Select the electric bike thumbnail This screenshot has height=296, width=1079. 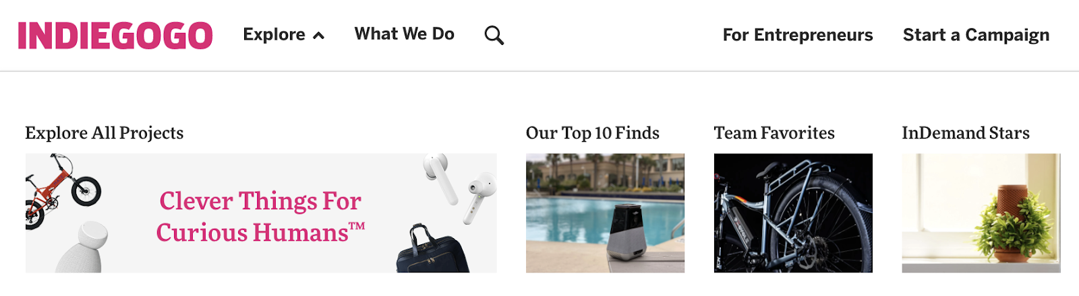[793, 213]
